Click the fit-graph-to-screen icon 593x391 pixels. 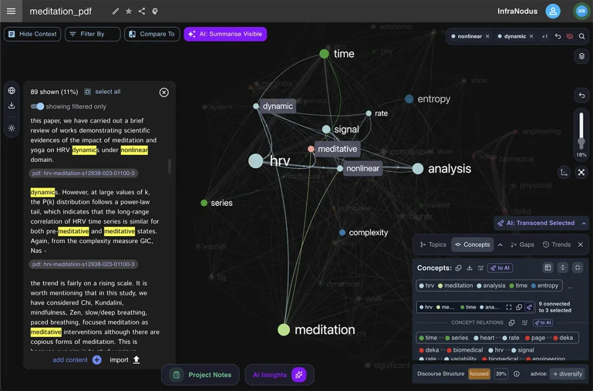coord(581,172)
